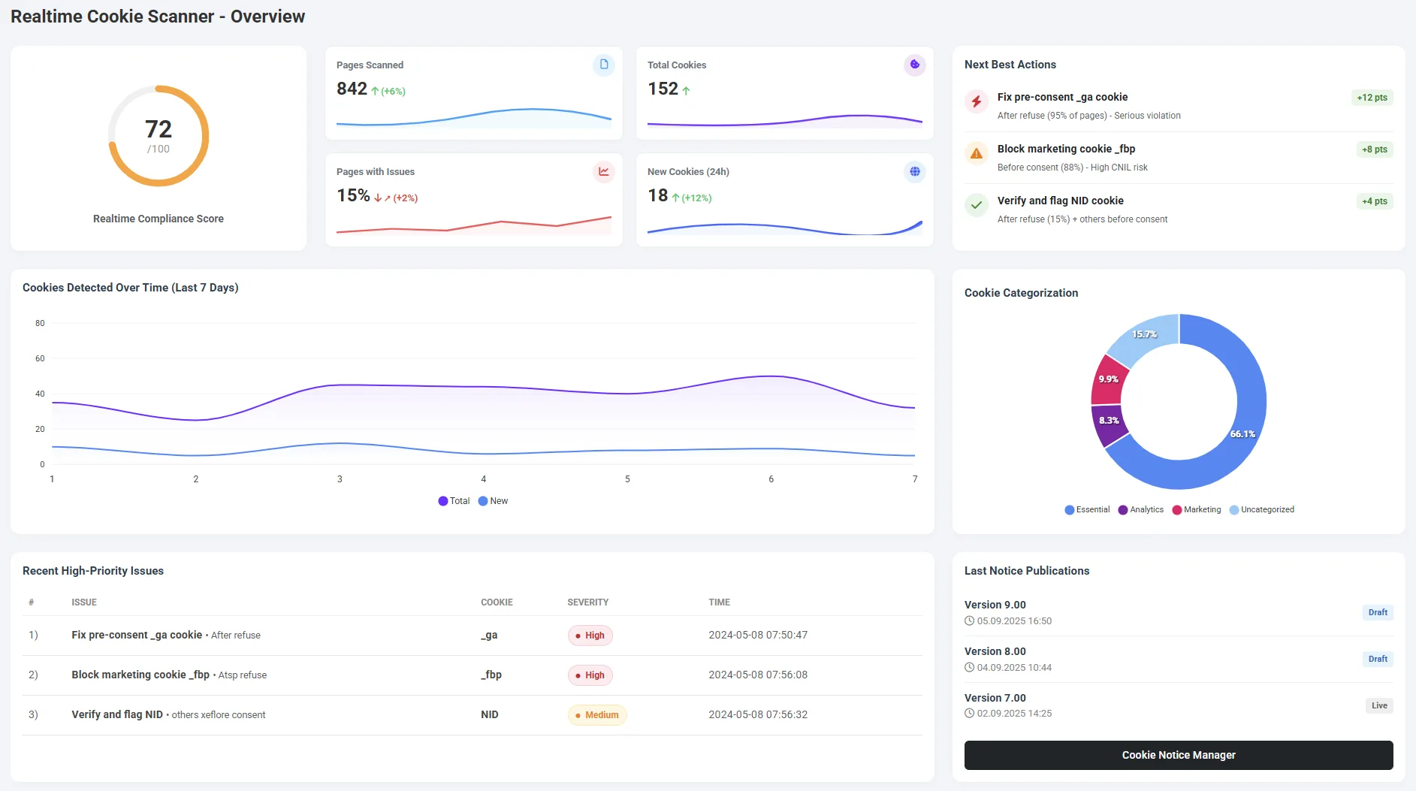Toggle Marketing category in donut legend
Screen dimensions: 1416x791
pos(1197,510)
